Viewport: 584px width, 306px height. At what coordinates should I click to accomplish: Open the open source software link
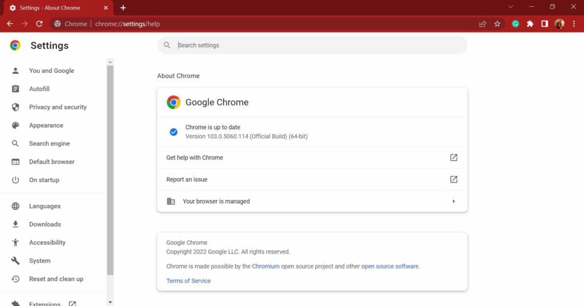(x=390, y=266)
